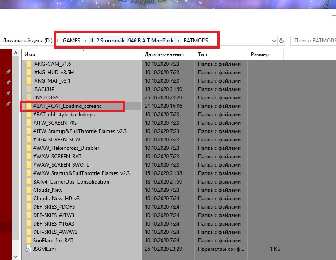Click the #JTW_Startup&FullThrottle_Flames_v2.3 folder icon
Screen dimensions: 336x260
[29, 131]
